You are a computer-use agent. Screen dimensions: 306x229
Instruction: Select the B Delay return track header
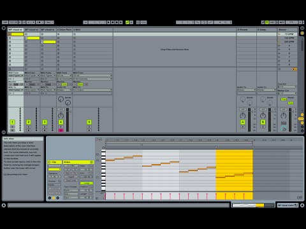point(266,30)
